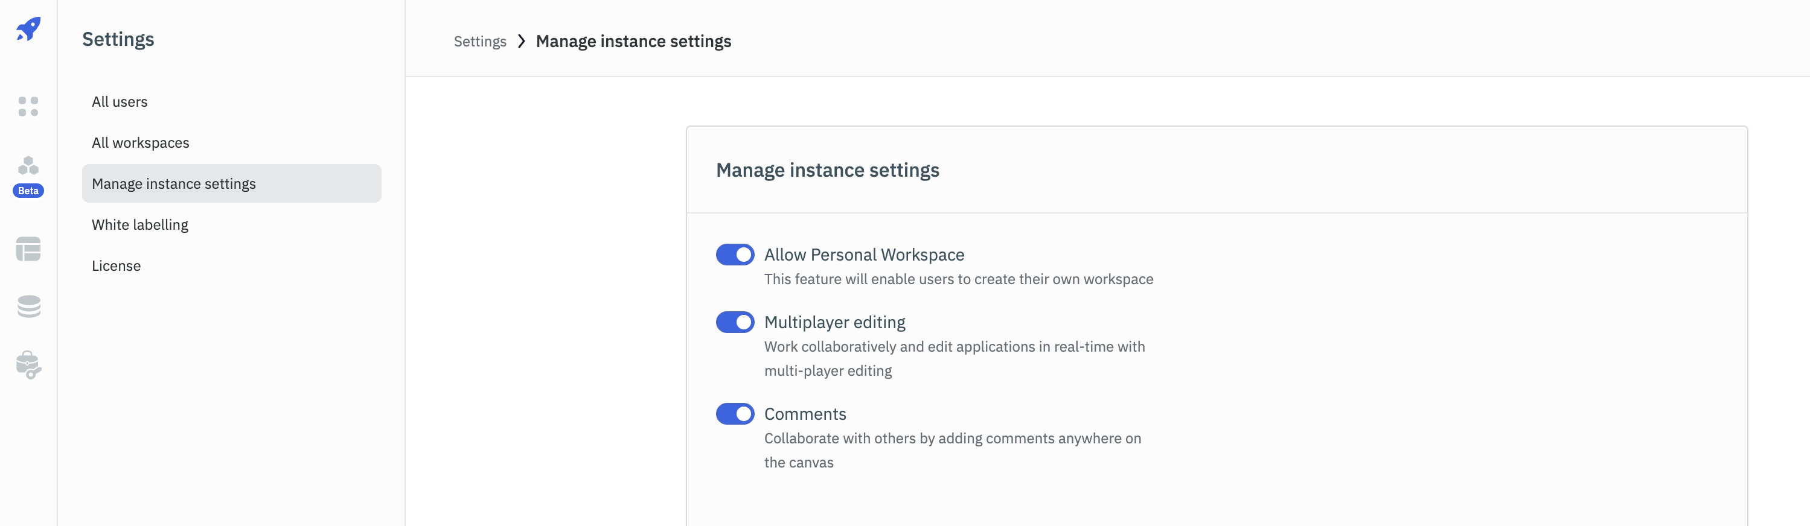Go to All workspaces in the sidebar
1810x526 pixels.
click(141, 142)
